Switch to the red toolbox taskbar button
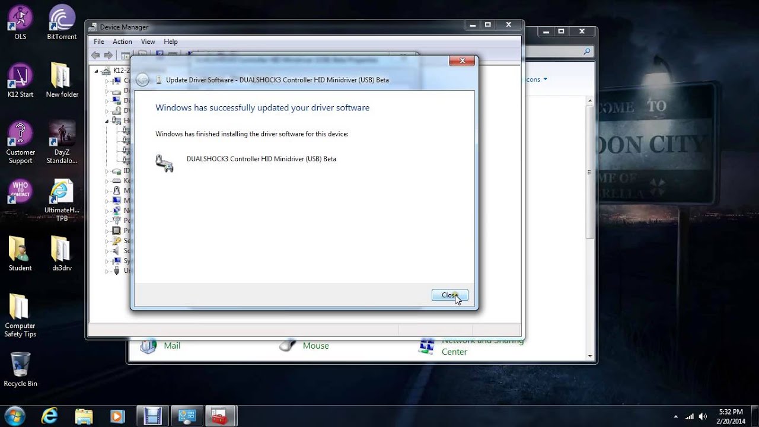 coord(221,416)
